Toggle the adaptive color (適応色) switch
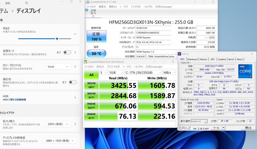257x149 pixels. click(73, 82)
